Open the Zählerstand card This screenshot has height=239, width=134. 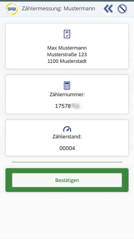pos(67,138)
